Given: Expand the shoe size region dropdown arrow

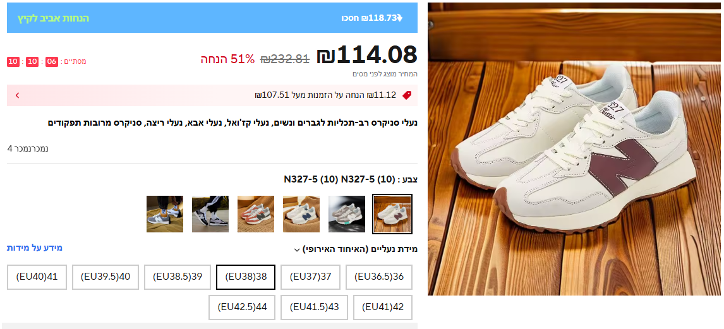Looking at the screenshot, I should 296,250.
